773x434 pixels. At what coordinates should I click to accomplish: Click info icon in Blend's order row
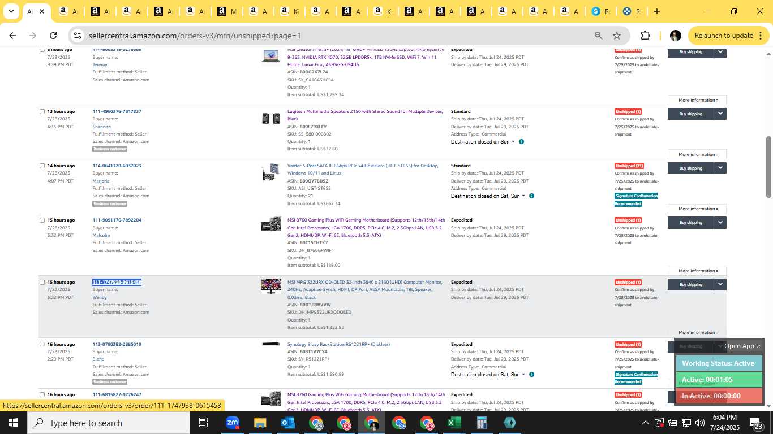tap(531, 375)
